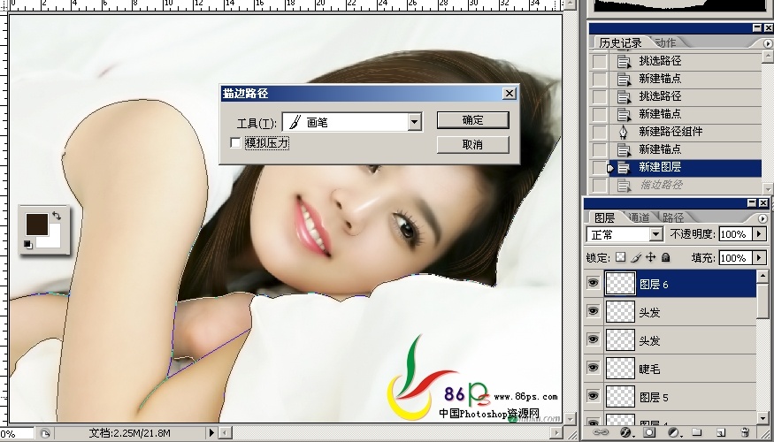Set history brush source for 新建路径组件
774x442 pixels.
tap(599, 132)
